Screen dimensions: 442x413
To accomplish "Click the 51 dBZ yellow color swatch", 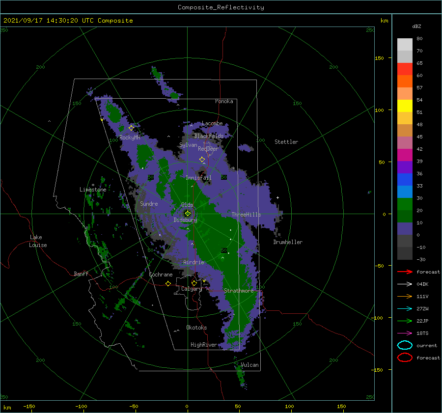I will (405, 106).
